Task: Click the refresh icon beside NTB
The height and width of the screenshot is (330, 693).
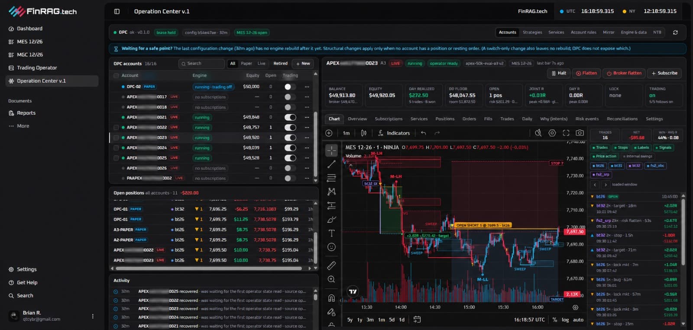Action: click(x=675, y=32)
